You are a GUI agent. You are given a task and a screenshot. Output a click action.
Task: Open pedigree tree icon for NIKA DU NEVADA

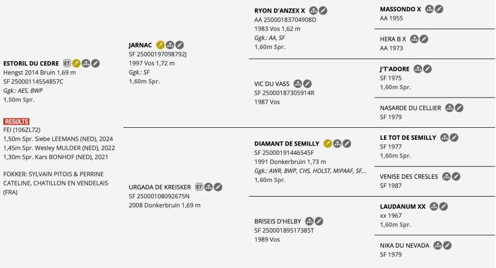[438, 246]
